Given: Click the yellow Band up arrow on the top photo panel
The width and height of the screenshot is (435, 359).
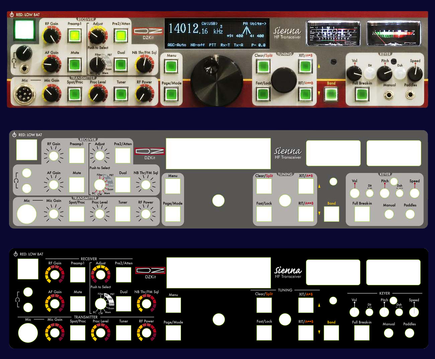Looking at the screenshot, I should point(319,66).
